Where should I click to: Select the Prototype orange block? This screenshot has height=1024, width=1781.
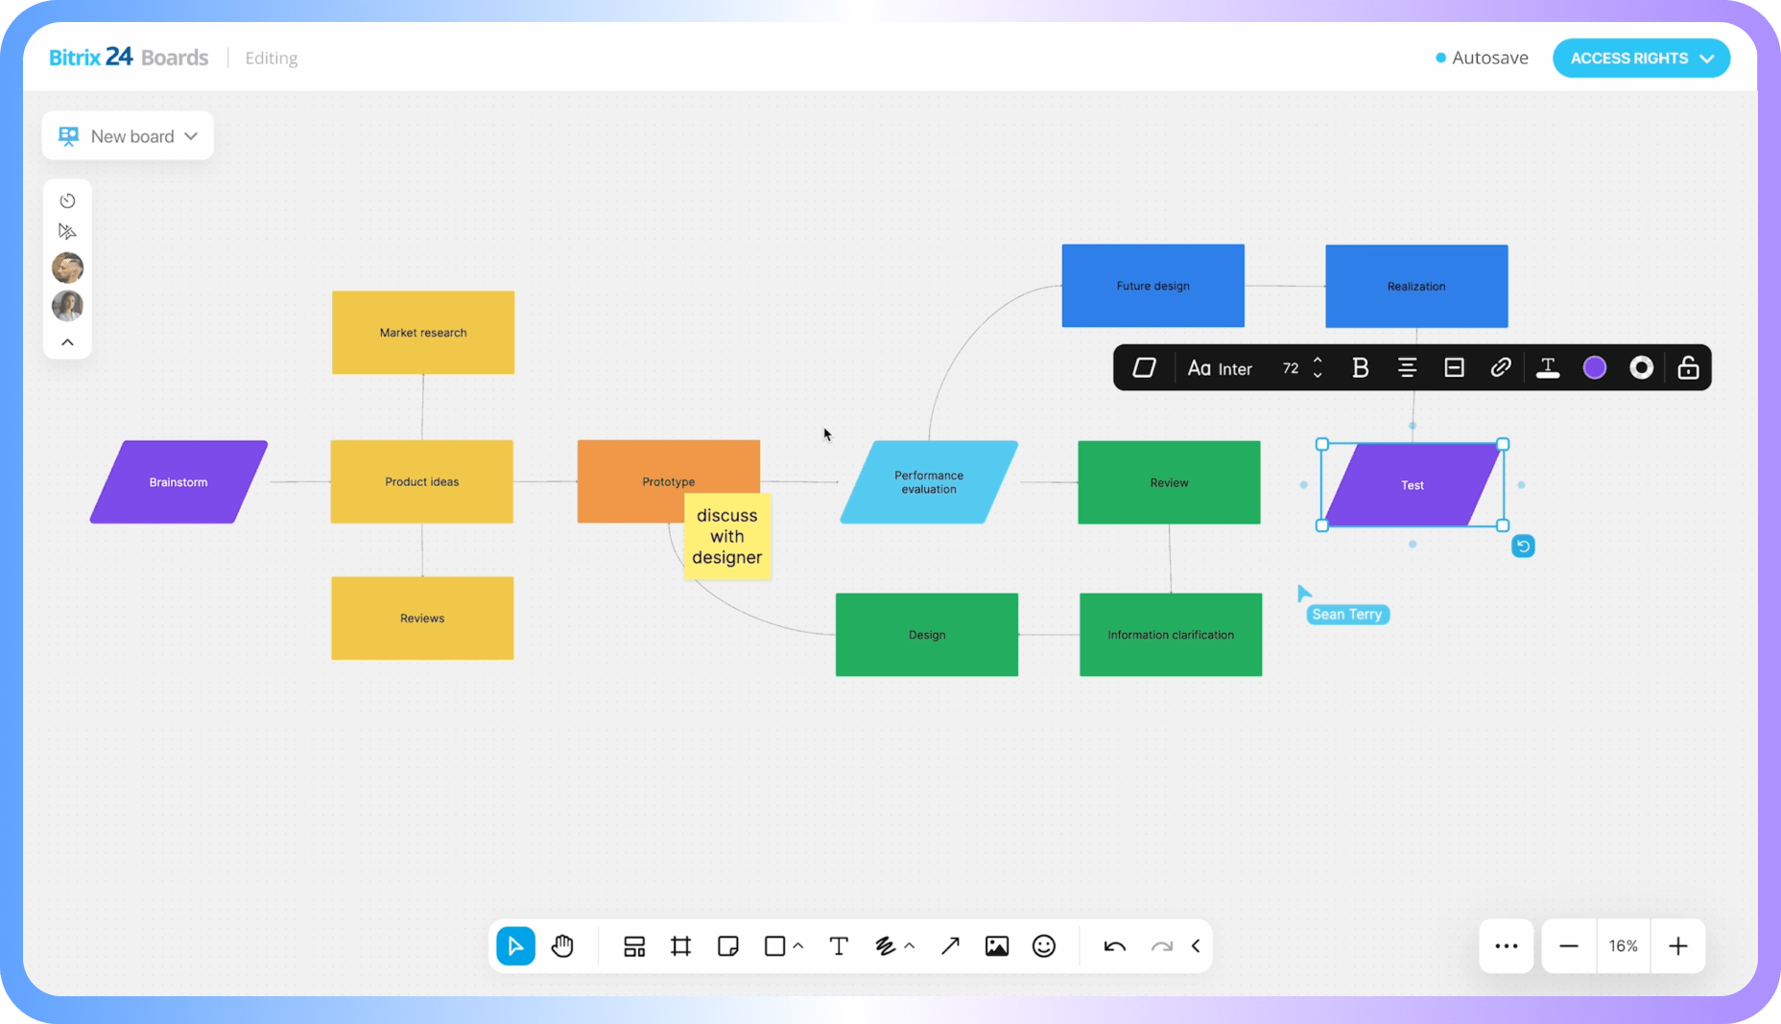633,470
